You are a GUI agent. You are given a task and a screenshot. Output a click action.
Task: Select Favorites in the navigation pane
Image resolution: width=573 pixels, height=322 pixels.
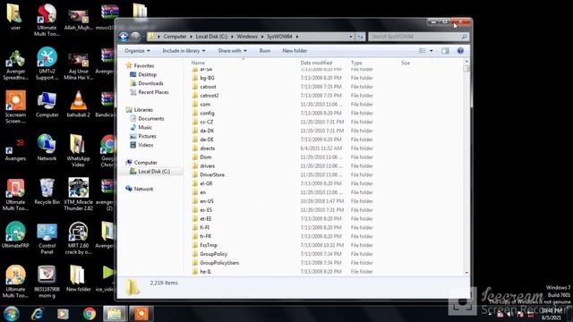pyautogui.click(x=140, y=65)
